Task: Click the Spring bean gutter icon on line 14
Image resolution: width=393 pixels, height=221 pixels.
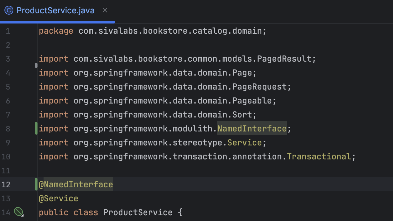Action: pyautogui.click(x=19, y=212)
